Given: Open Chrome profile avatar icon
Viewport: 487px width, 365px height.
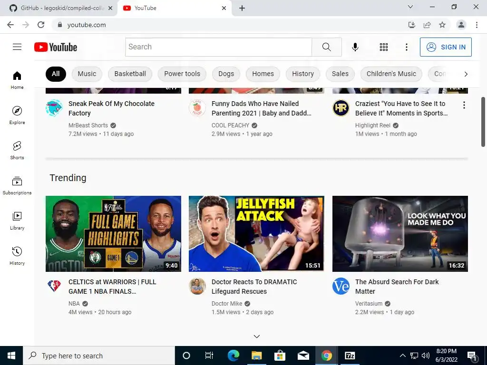Looking at the screenshot, I should 461,25.
